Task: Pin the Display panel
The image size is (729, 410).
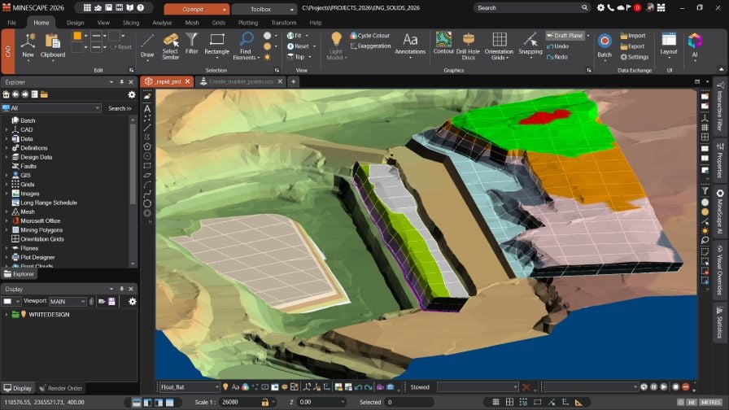Action: coord(122,289)
